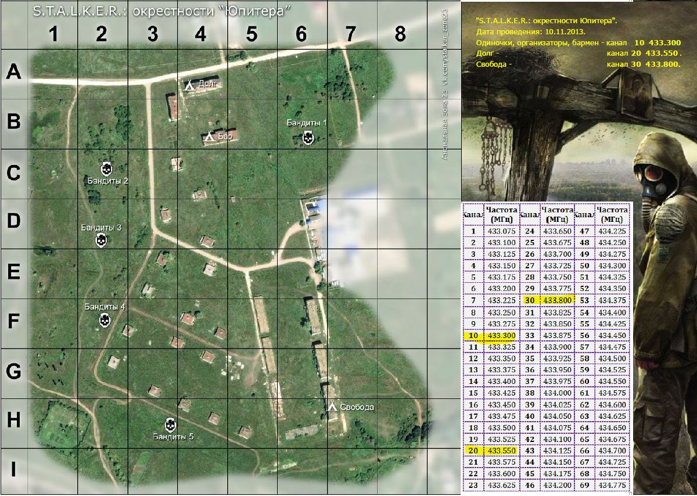Screen dimensions: 697x496
Task: Click the Свобода label on the map
Action: click(357, 407)
